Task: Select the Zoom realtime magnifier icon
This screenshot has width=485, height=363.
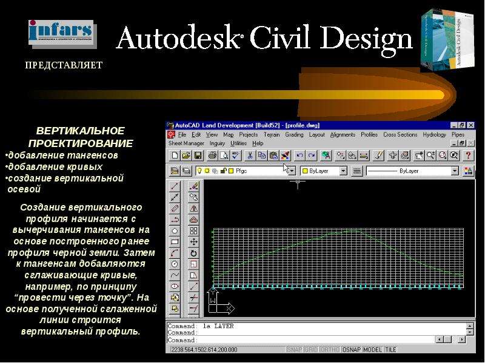Action: 430,155
